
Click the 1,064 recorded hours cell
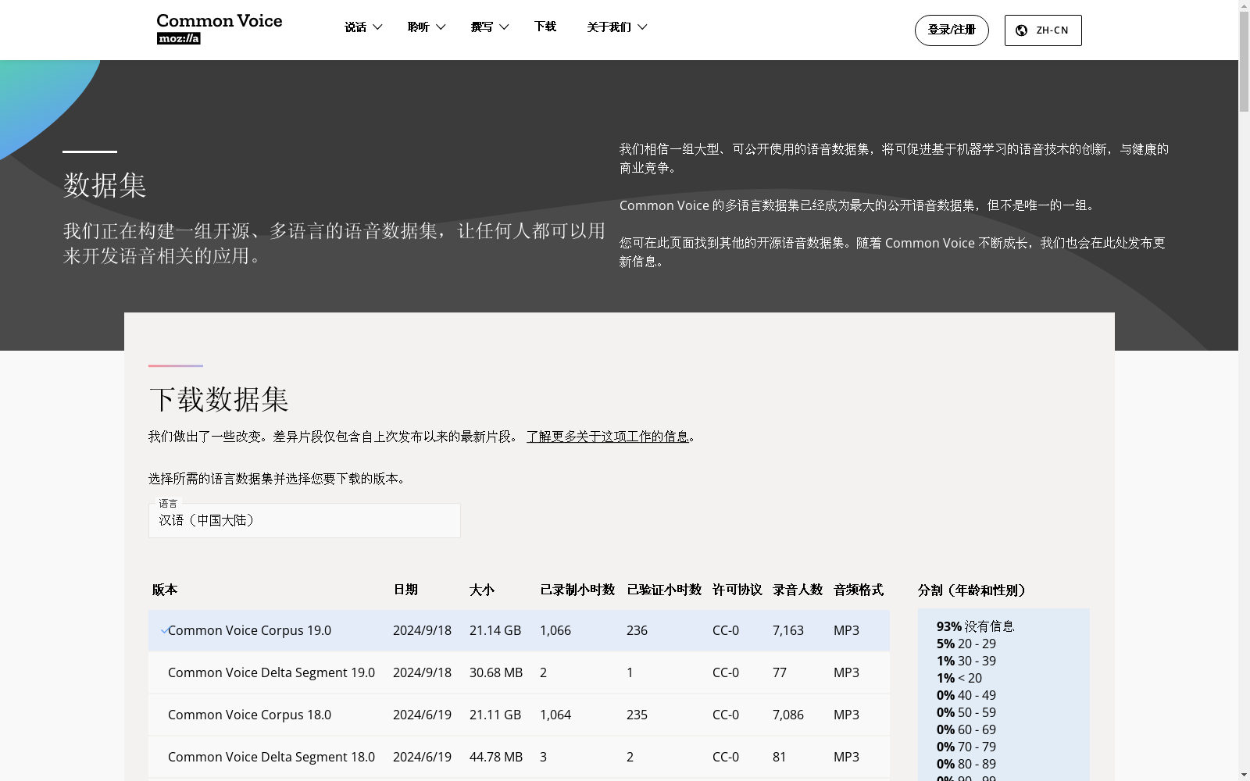click(555, 715)
